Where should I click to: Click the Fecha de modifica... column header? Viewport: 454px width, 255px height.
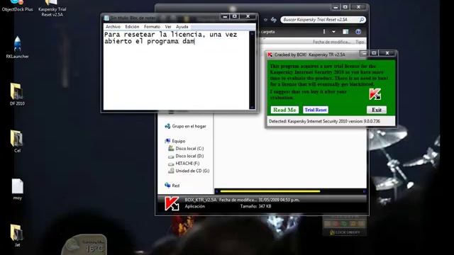(331, 42)
